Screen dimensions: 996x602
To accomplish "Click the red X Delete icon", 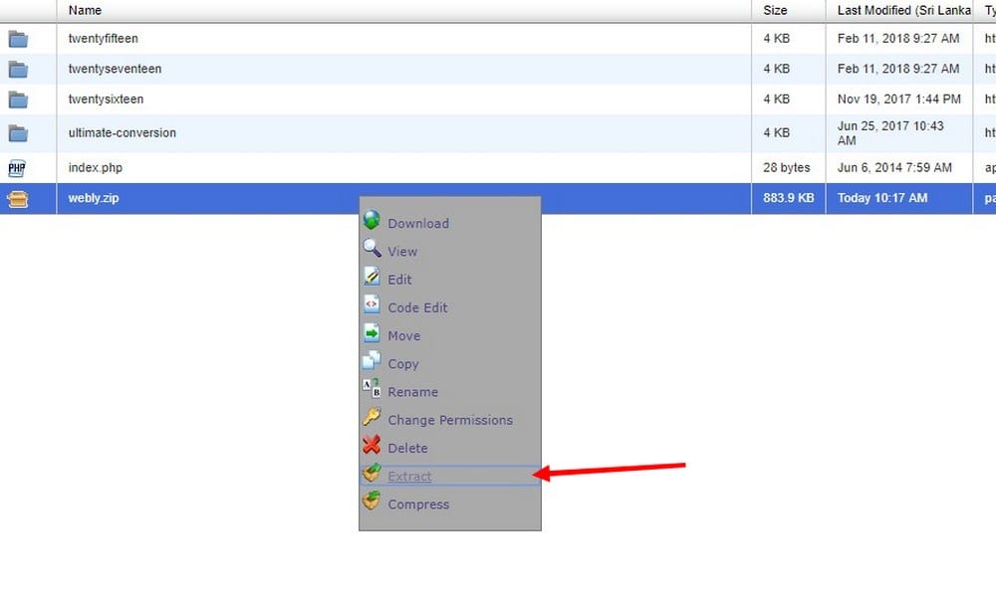I will point(372,447).
